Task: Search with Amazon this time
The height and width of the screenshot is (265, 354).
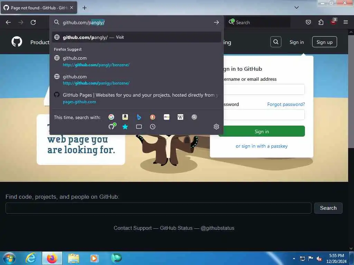Action: point(125,117)
